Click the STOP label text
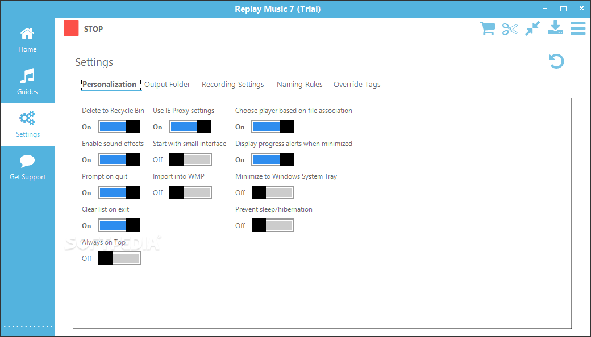591x337 pixels. click(x=93, y=29)
